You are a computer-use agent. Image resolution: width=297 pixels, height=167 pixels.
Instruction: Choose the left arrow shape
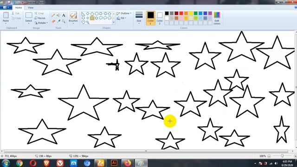(105, 14)
